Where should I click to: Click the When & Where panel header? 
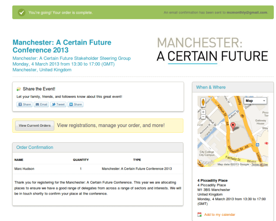(211, 87)
